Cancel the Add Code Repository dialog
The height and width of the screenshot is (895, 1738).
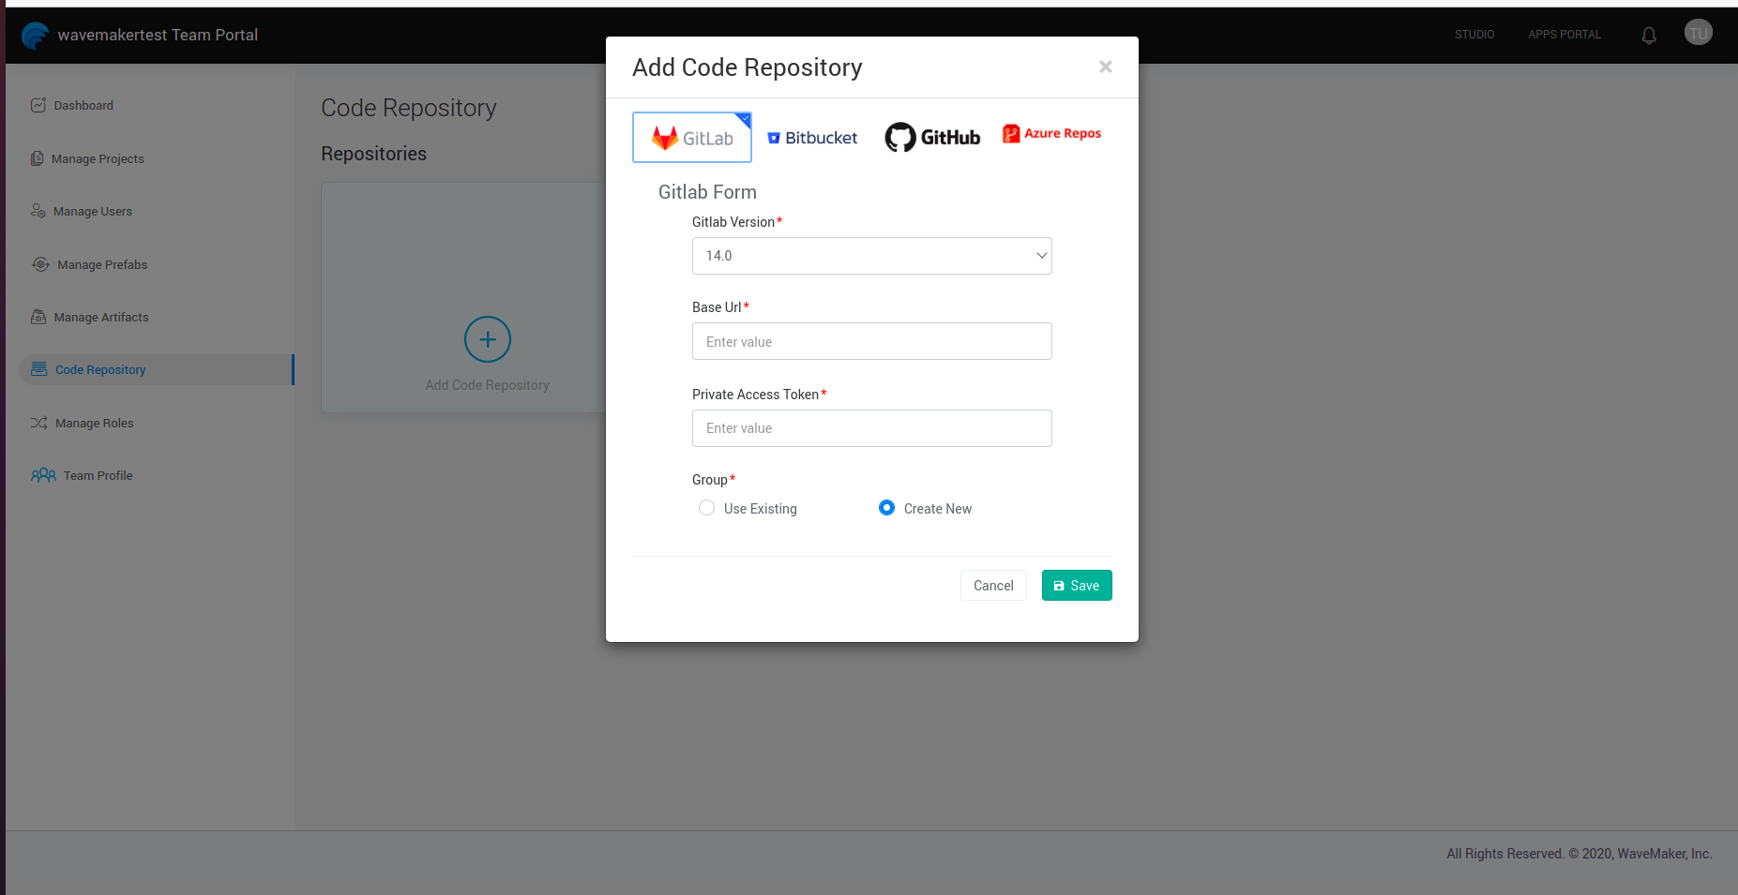pos(992,586)
